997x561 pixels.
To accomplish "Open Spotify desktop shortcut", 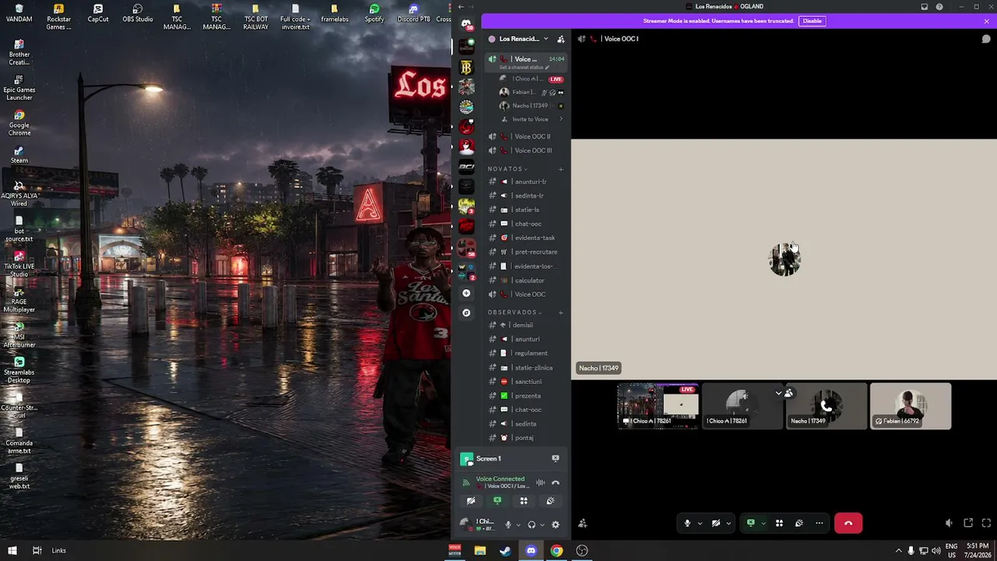I will pos(375,13).
